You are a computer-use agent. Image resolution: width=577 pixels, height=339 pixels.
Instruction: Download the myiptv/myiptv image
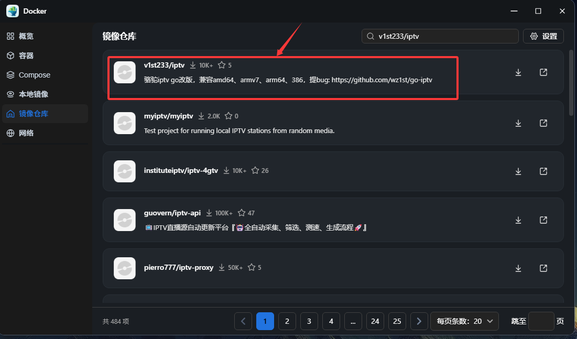[x=518, y=123]
